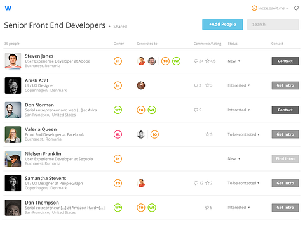Image resolution: width=305 pixels, height=228 pixels.
Task: Click the pink AL owner badge for Valeria Queen
Action: tap(118, 134)
